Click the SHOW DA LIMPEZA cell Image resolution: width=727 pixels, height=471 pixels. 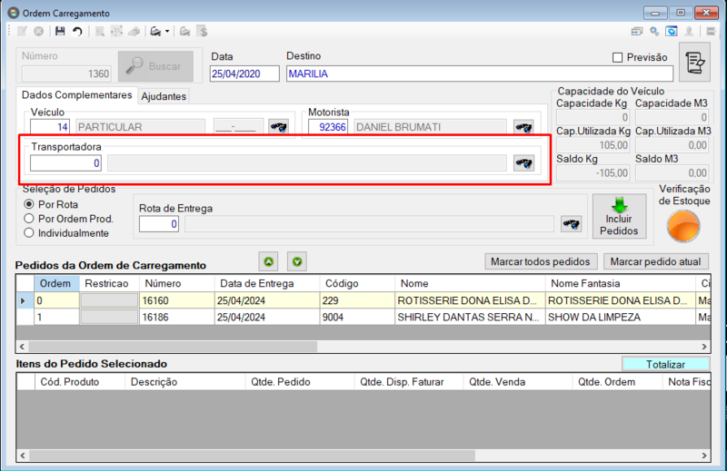tap(621, 318)
